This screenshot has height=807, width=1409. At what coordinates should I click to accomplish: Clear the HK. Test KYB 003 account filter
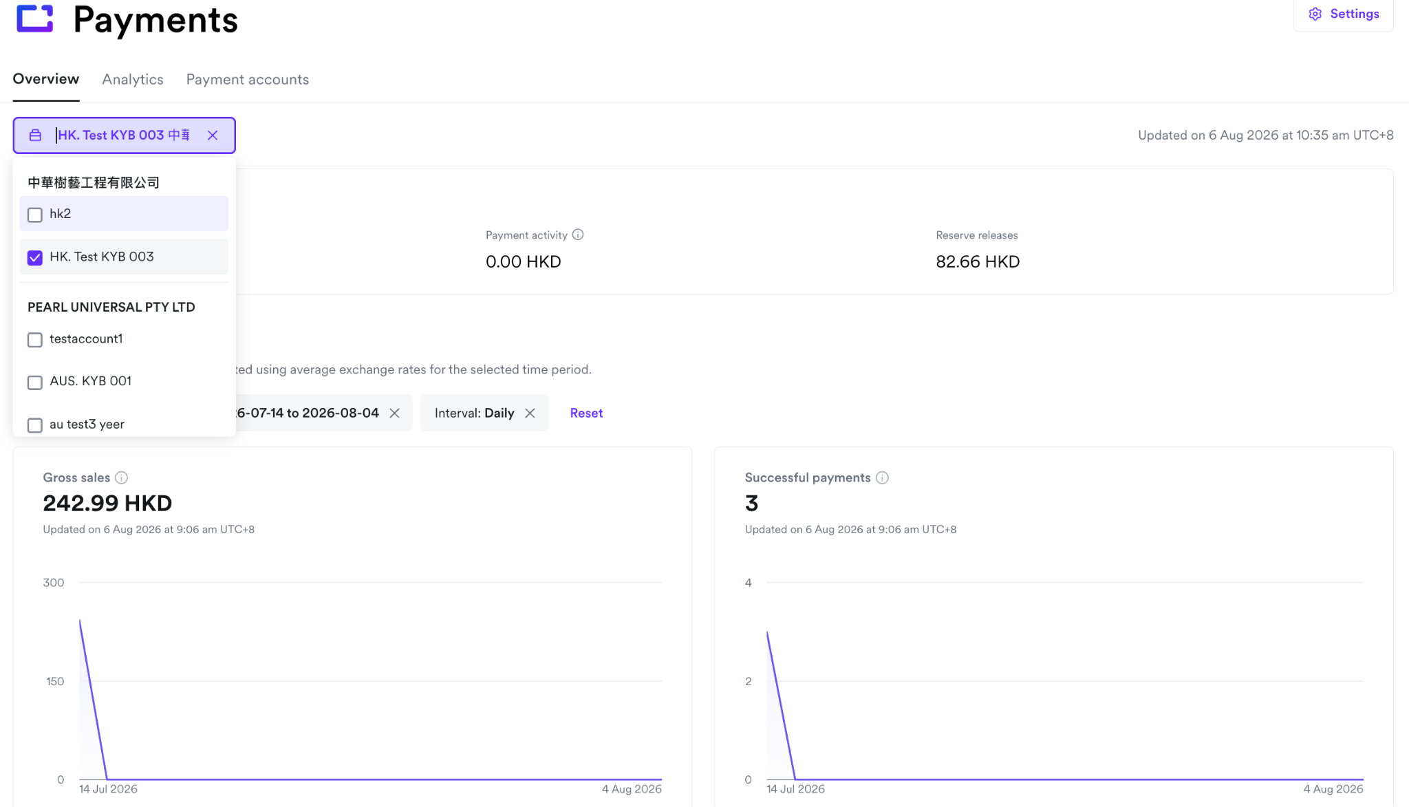pos(213,136)
